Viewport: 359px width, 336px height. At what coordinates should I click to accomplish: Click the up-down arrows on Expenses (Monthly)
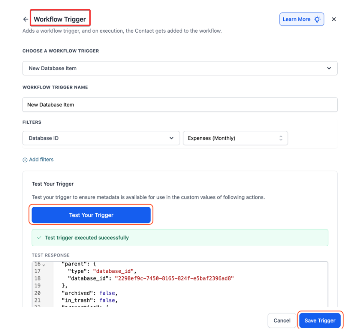pos(281,138)
